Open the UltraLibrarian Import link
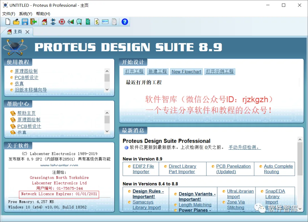Viewport: 308px width, 222px height. pyautogui.click(x=240, y=194)
